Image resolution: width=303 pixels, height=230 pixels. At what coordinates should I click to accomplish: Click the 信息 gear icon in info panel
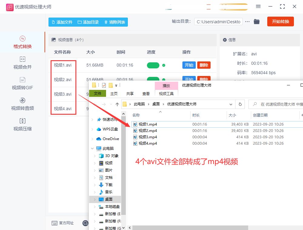225,40
